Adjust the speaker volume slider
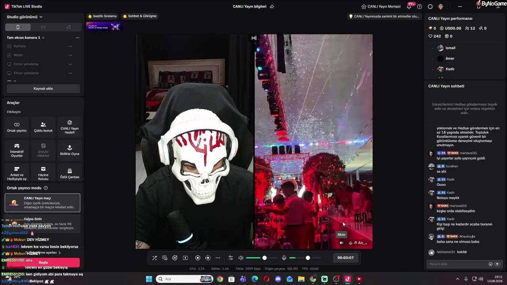 tap(262, 258)
